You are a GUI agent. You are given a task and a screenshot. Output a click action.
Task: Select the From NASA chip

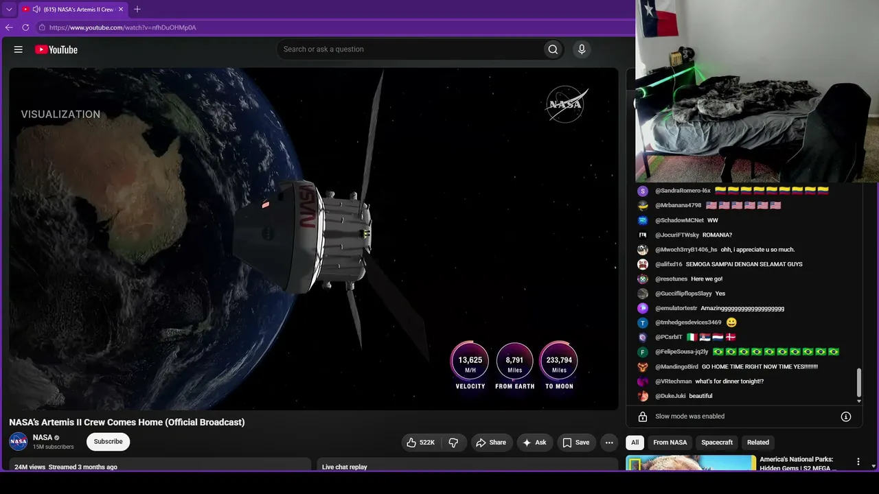670,443
